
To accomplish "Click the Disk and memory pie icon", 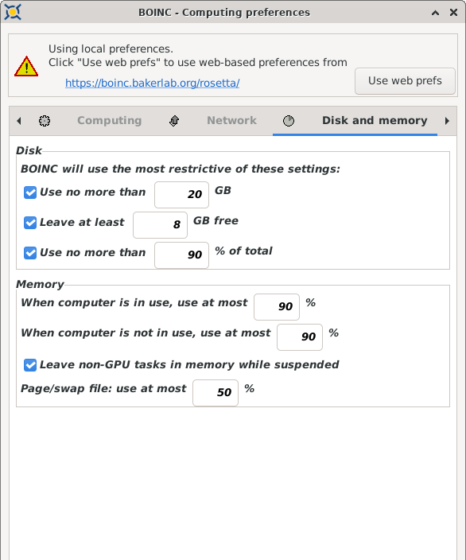I will 289,121.
